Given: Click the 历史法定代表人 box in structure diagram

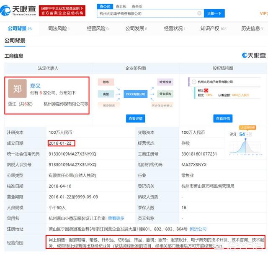Looking at the screenshot, I should point(162,106).
